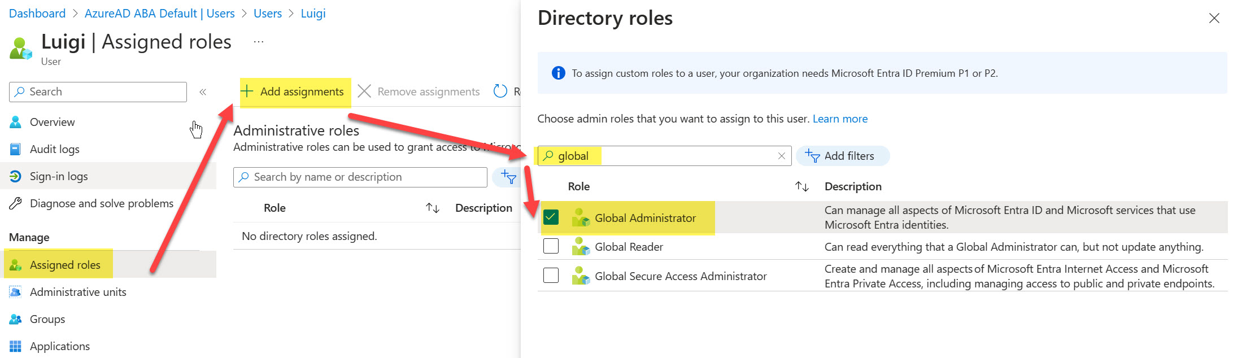1233x358 pixels.
Task: Select Global Secure Access Administrator role name
Action: (681, 276)
